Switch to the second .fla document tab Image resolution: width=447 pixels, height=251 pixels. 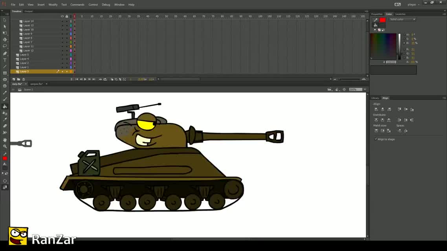pos(37,84)
